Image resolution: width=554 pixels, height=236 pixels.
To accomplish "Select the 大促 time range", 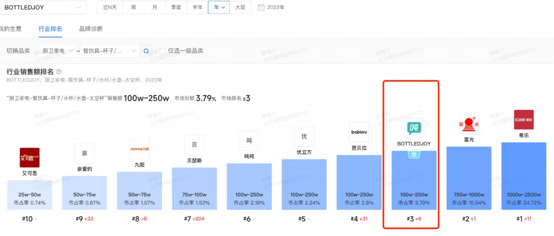I will click(240, 7).
